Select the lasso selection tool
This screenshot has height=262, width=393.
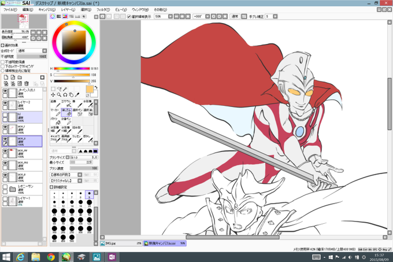click(59, 88)
